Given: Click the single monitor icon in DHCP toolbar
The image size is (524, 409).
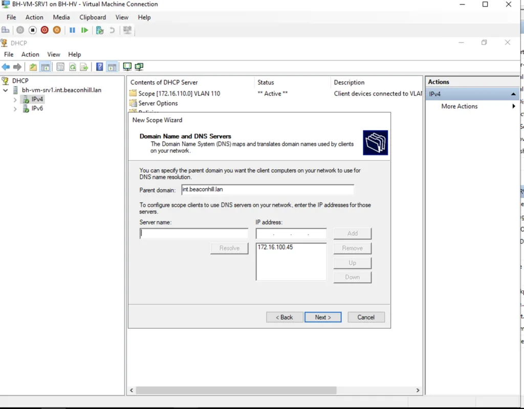Looking at the screenshot, I should coord(127,67).
